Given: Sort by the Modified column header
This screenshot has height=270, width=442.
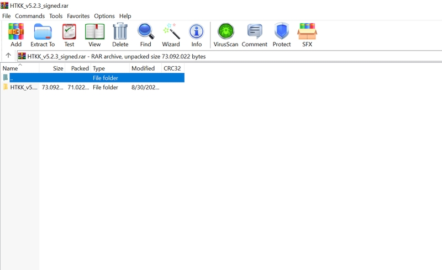Looking at the screenshot, I should click(x=145, y=68).
